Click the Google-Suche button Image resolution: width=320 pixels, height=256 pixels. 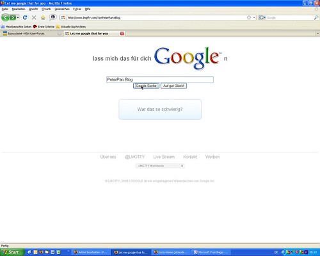(146, 86)
